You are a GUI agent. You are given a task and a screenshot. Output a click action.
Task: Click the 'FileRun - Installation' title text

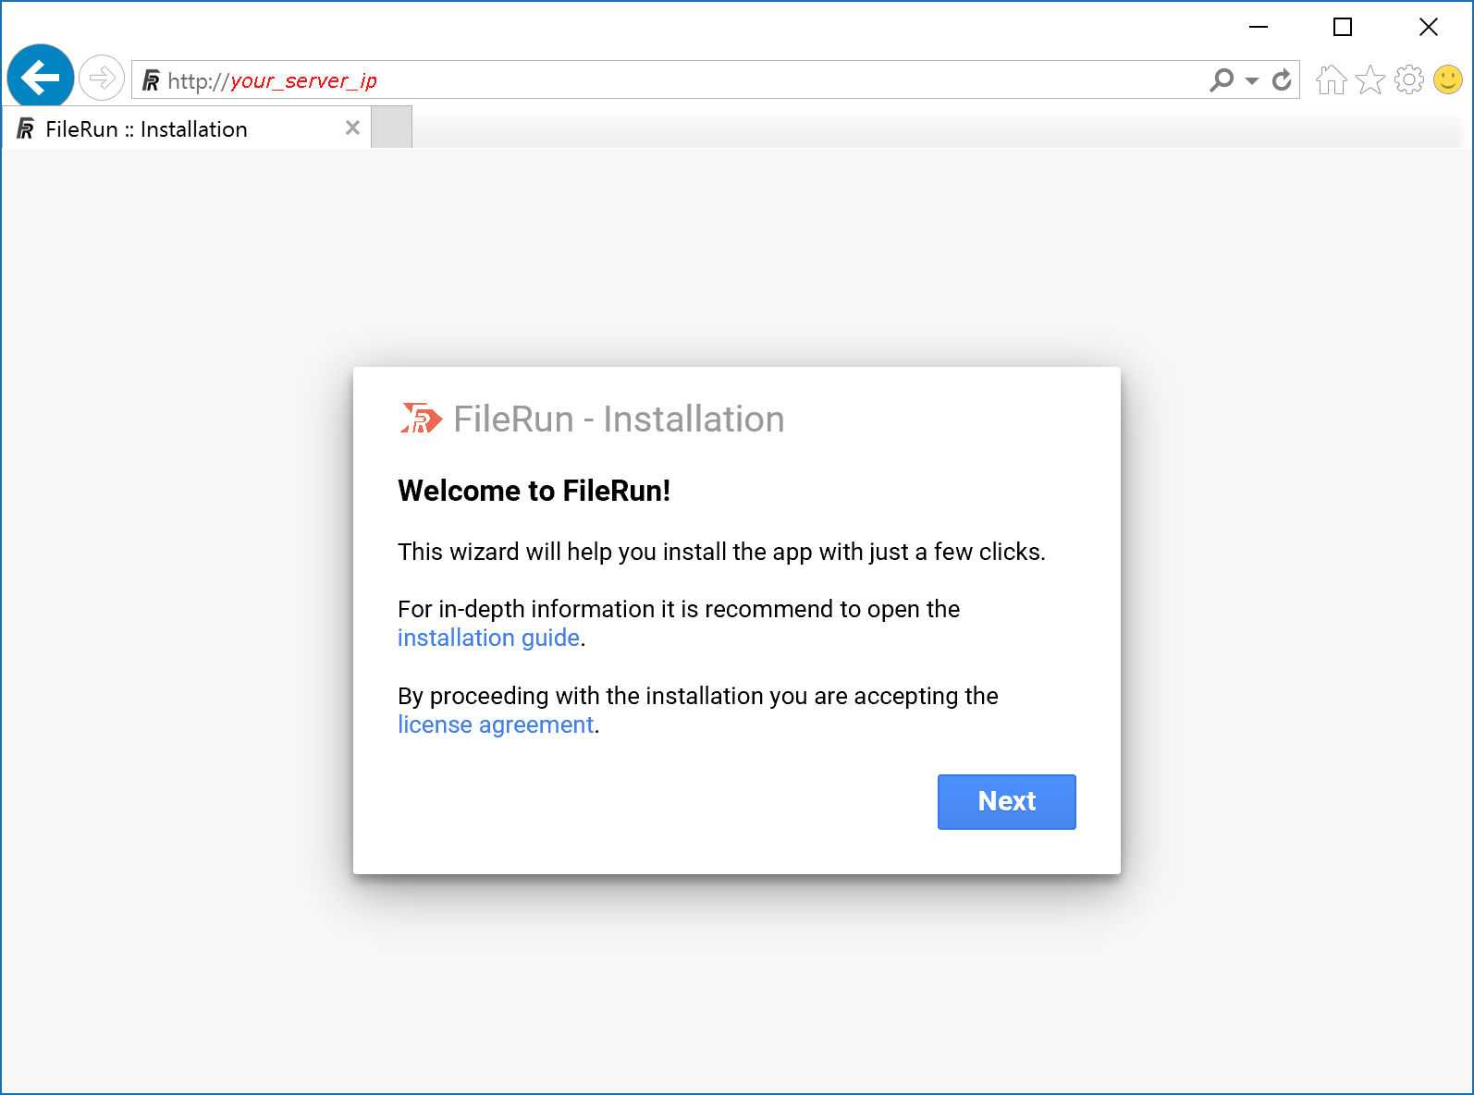[x=619, y=419]
